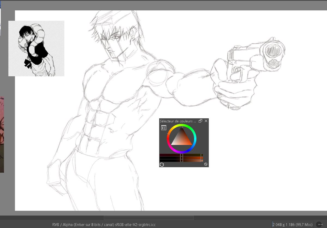
Task: Click the bottom shade slider bar
Action: [181, 161]
